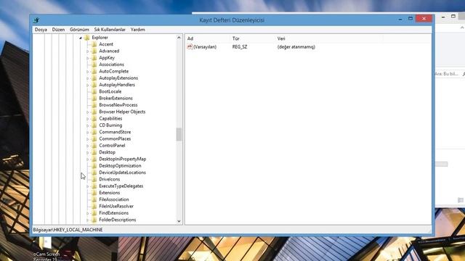This screenshot has height=261, width=465.
Task: Click the Advanced folder icon
Action: tap(94, 51)
